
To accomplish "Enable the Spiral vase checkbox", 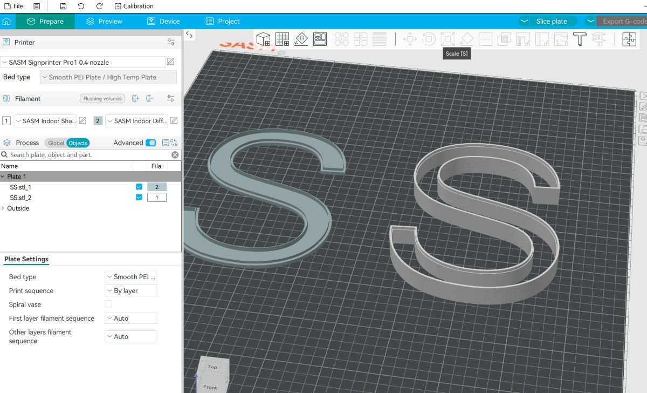I will pos(108,304).
